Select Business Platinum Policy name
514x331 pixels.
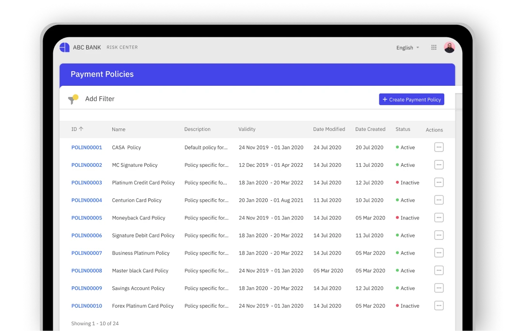coord(141,253)
